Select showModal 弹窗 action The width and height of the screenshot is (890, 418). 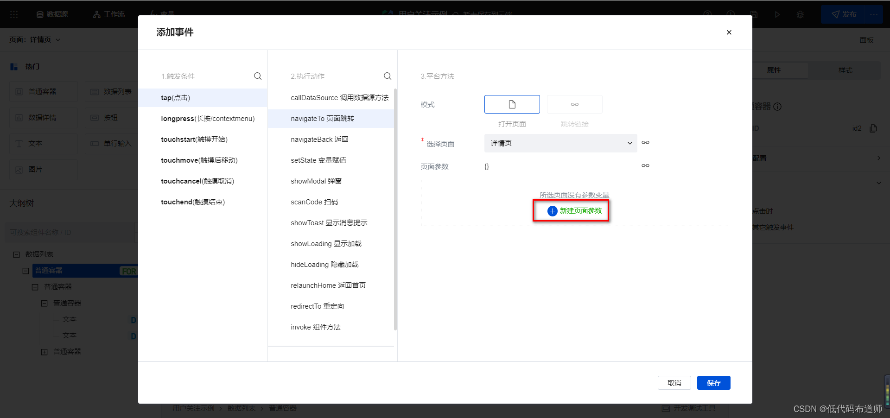click(x=331, y=181)
